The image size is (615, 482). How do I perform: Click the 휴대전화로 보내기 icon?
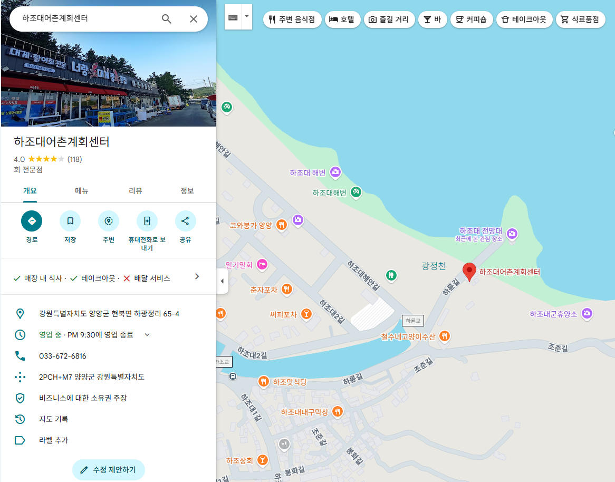pyautogui.click(x=147, y=221)
